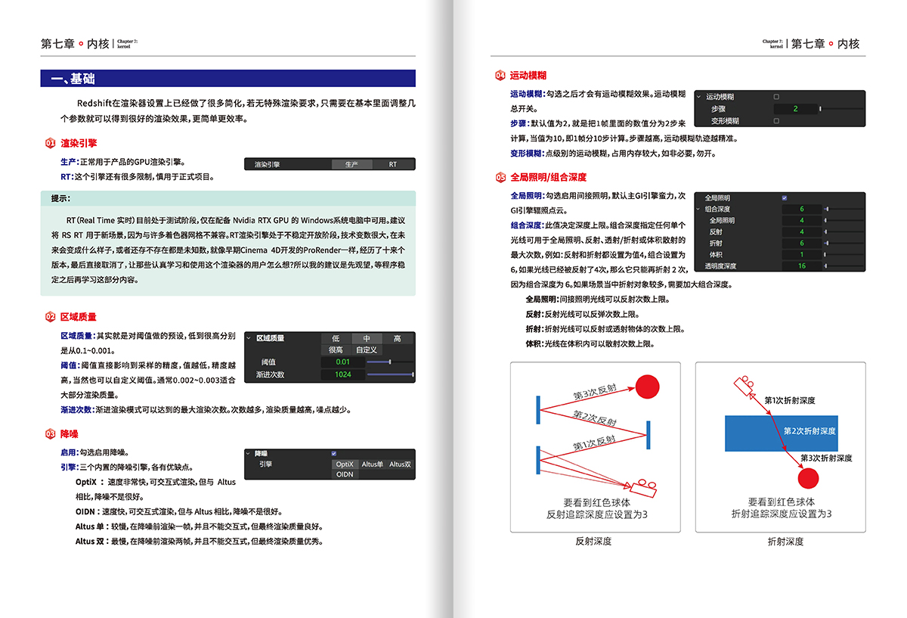Select the OIDN denoise engine
This screenshot has width=907, height=618.
(x=345, y=474)
